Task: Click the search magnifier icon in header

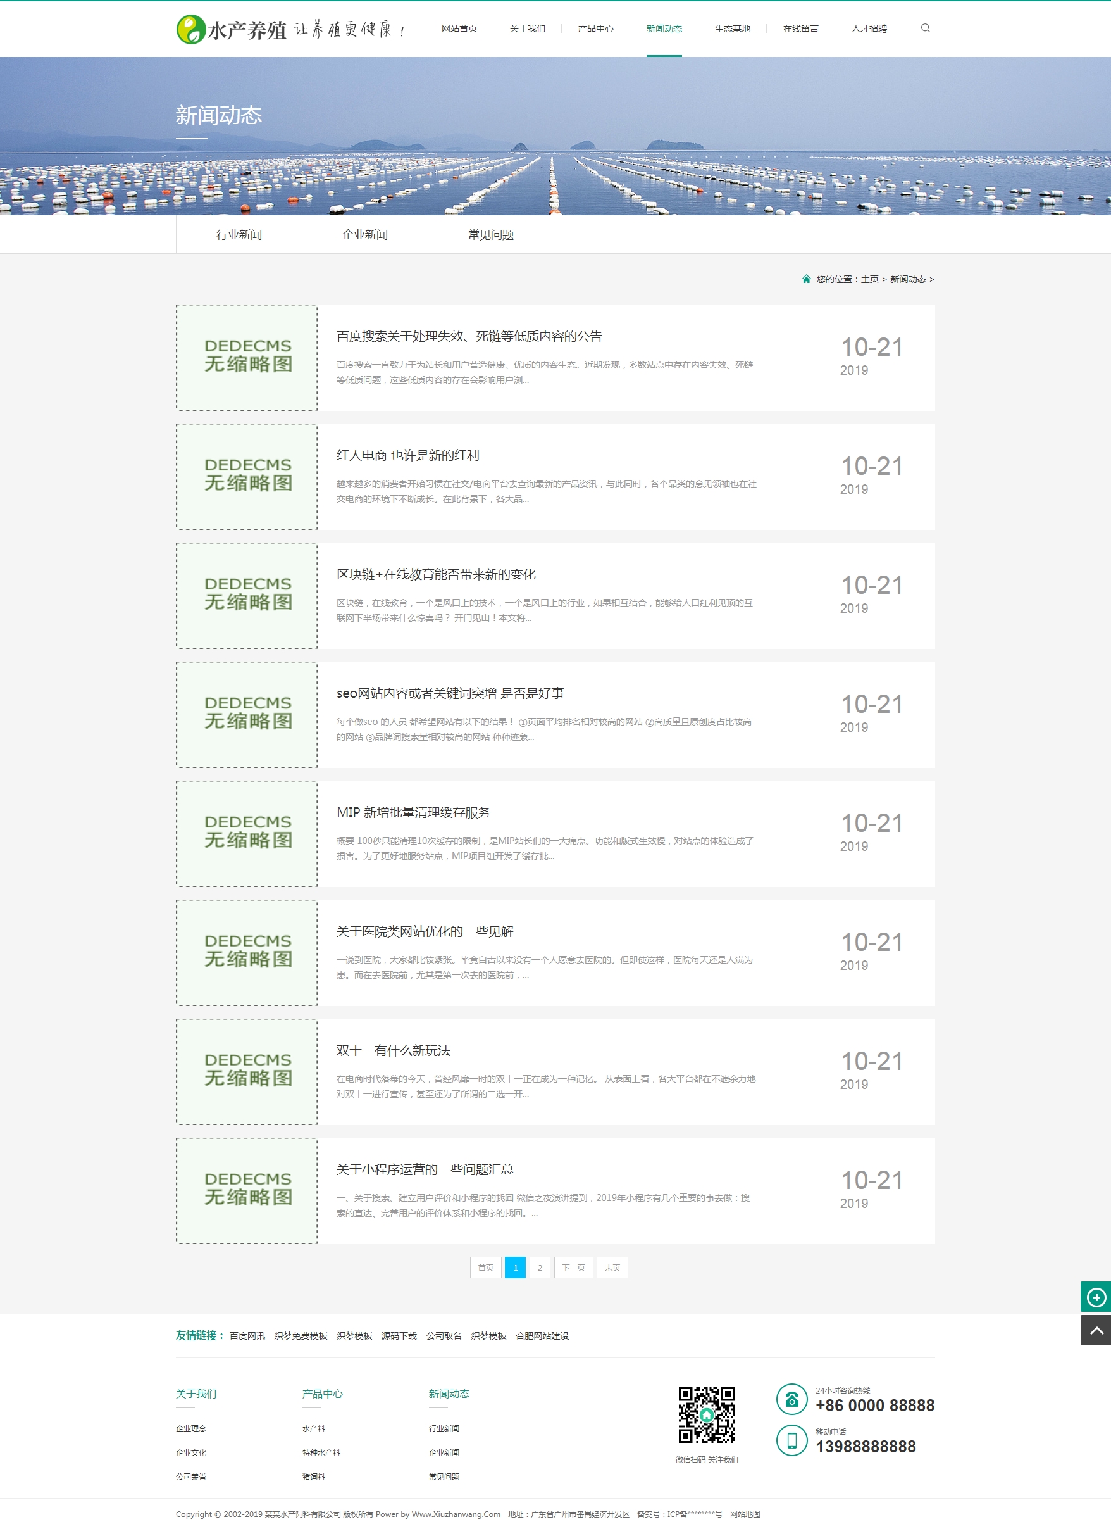Action: pos(925,28)
